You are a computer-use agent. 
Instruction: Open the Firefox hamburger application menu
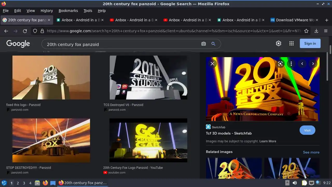click(326, 31)
